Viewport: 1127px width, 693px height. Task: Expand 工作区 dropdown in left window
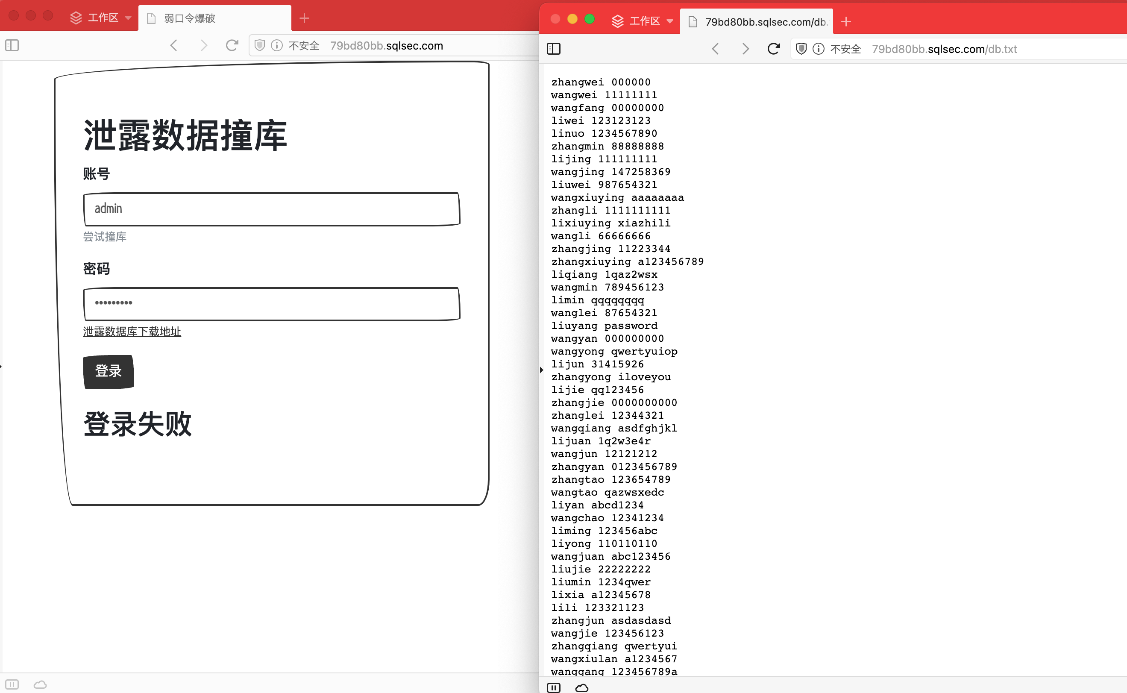coord(128,18)
